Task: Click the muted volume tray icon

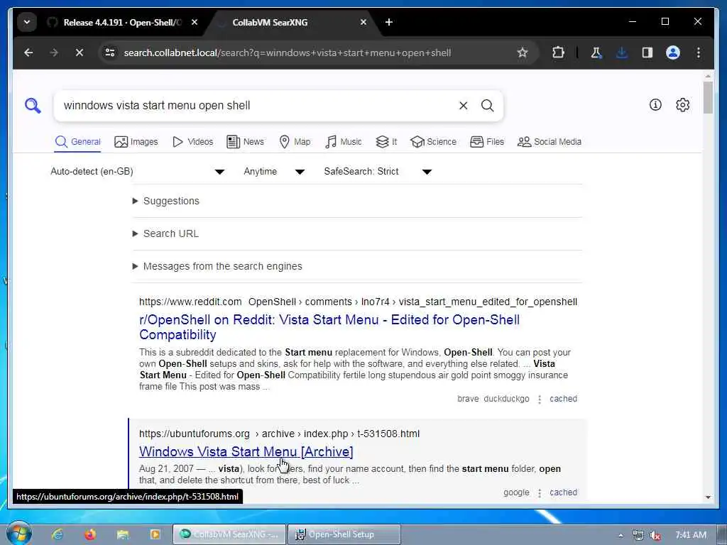Action: pyautogui.click(x=655, y=535)
